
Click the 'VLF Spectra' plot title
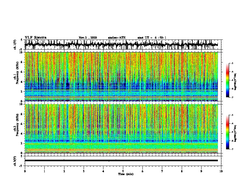[36, 38]
